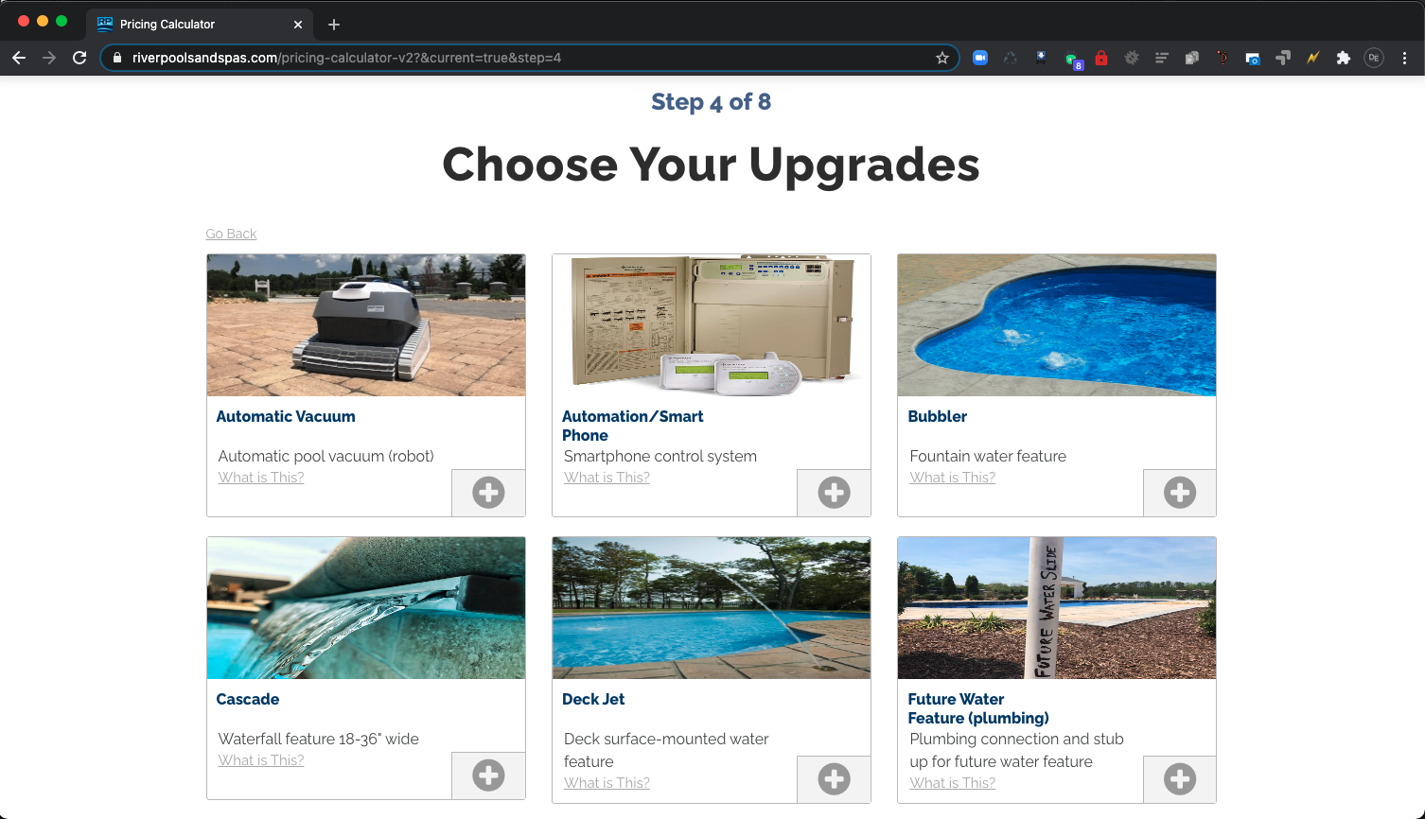Click the Automatic Vacuum robot image

(x=366, y=325)
